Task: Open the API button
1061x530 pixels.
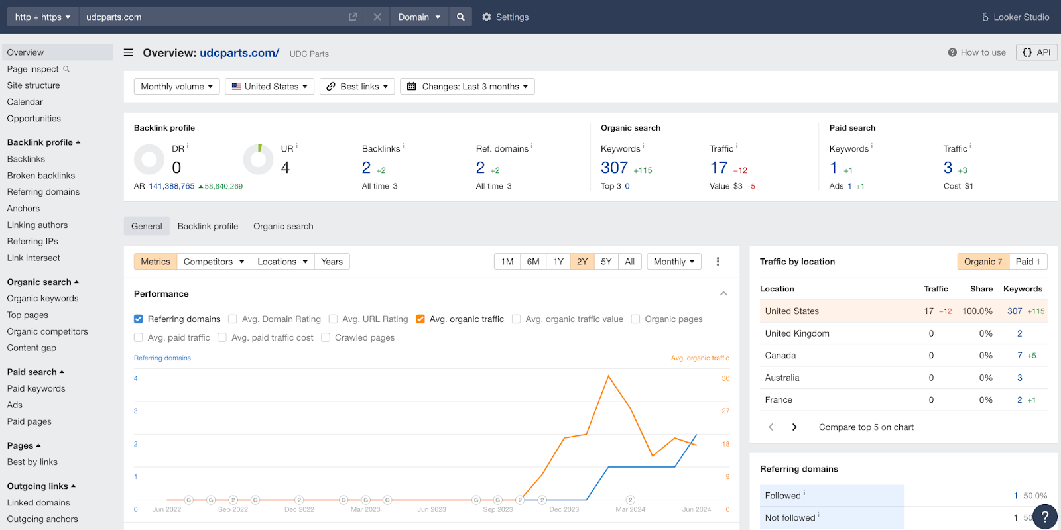Action: click(x=1036, y=52)
